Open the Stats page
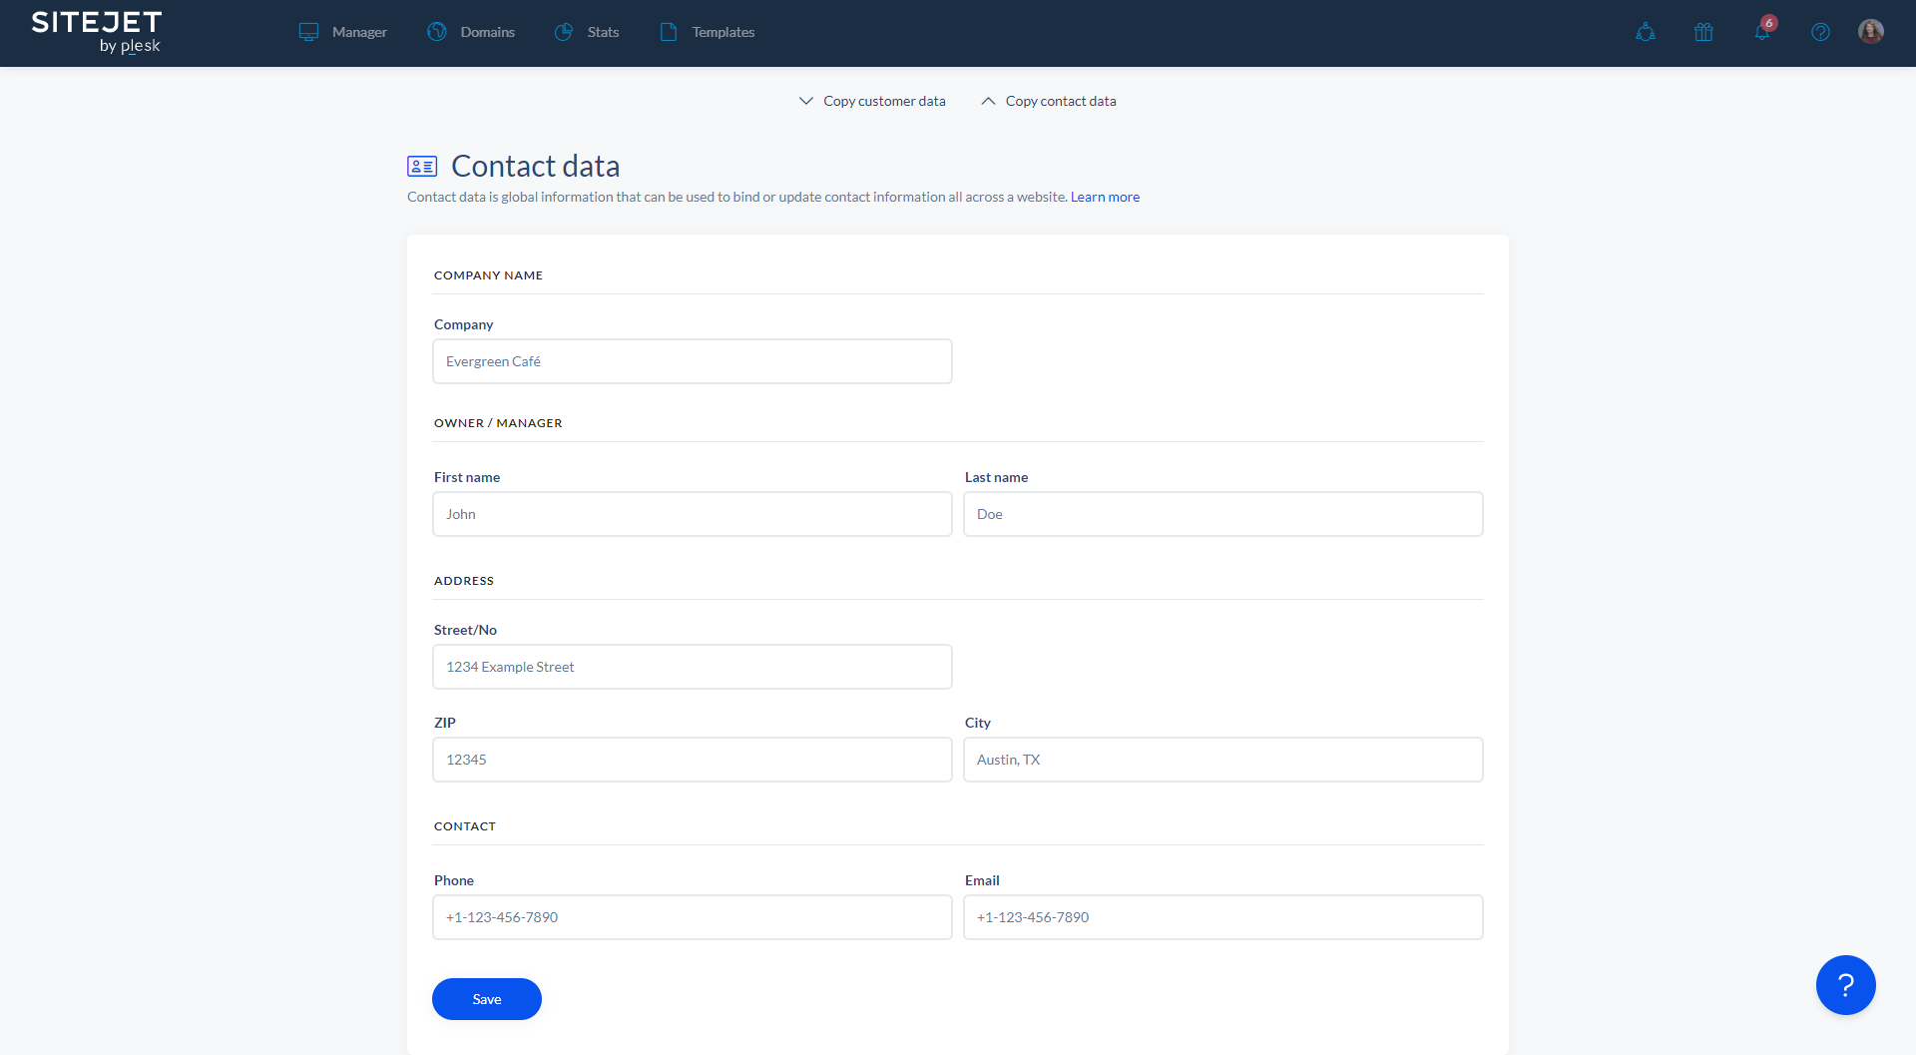 click(x=587, y=32)
